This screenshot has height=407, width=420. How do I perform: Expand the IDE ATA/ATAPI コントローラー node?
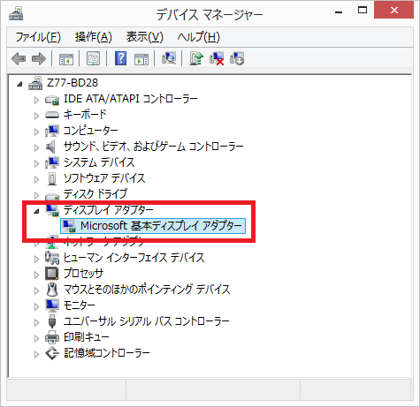(x=36, y=100)
